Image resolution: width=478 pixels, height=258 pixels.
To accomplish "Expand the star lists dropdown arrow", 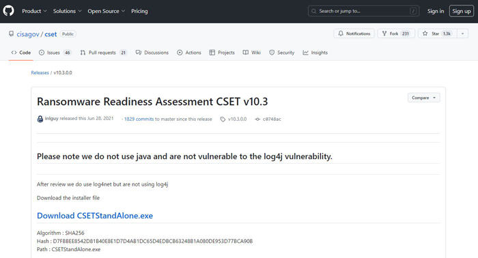I will coord(462,33).
